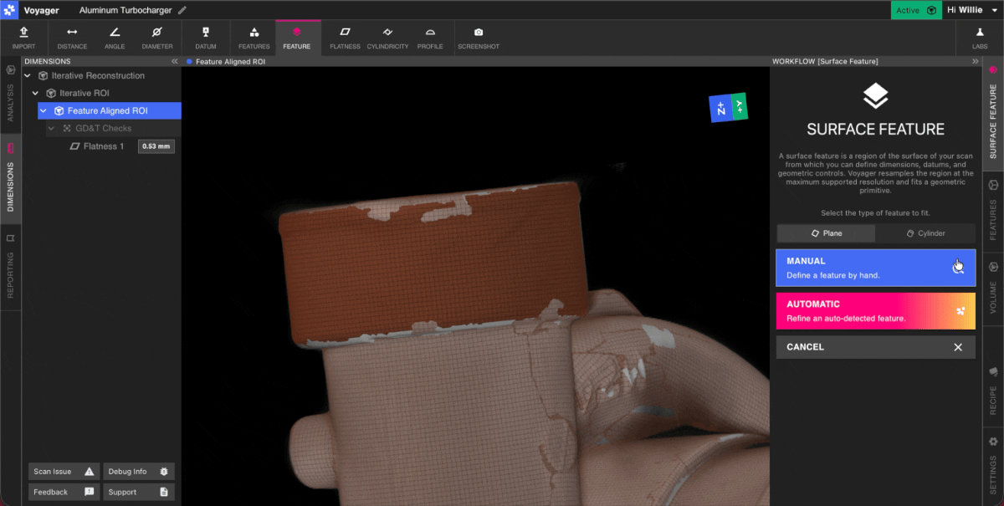Select the Flatness 1 check item
The height and width of the screenshot is (506, 1004).
click(x=104, y=146)
